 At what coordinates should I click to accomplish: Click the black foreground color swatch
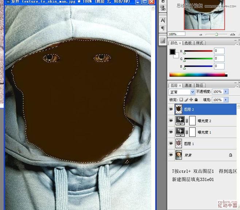(173, 52)
